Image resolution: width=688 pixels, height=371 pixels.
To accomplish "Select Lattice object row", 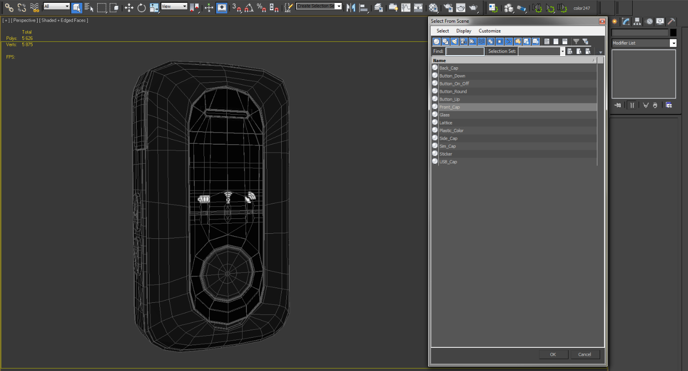I will [514, 123].
